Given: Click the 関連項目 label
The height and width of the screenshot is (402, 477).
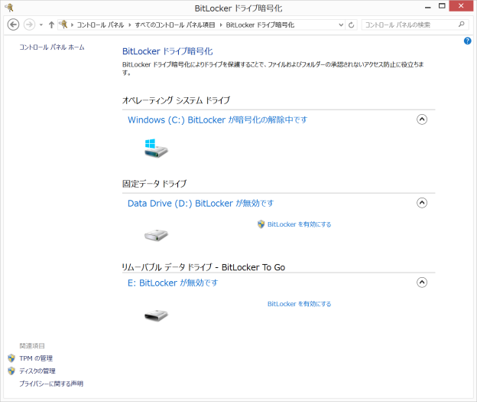Looking at the screenshot, I should pyautogui.click(x=32, y=346).
